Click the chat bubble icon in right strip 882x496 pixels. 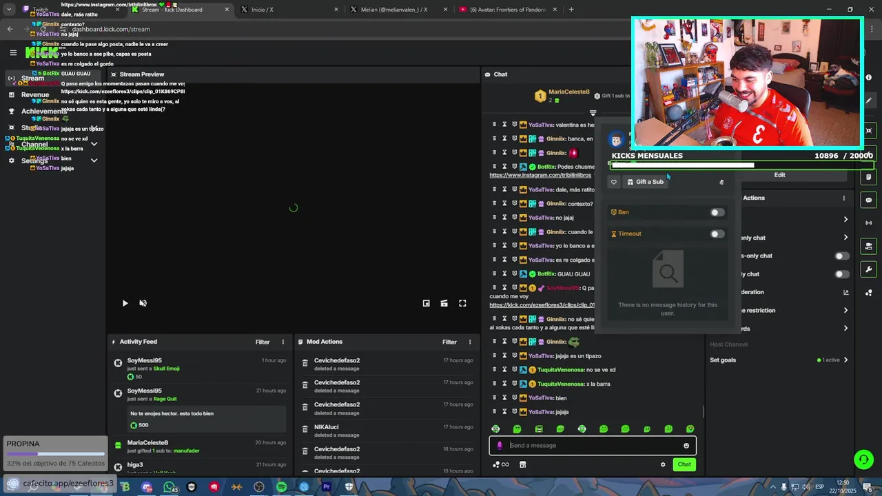pyautogui.click(x=869, y=200)
